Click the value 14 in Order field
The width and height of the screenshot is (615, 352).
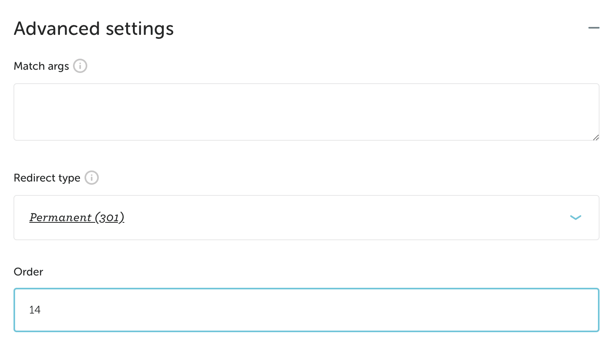[35, 310]
